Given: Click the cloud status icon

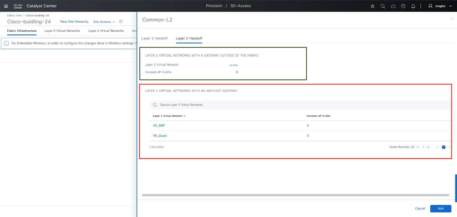Looking at the screenshot, I should tap(393, 6).
